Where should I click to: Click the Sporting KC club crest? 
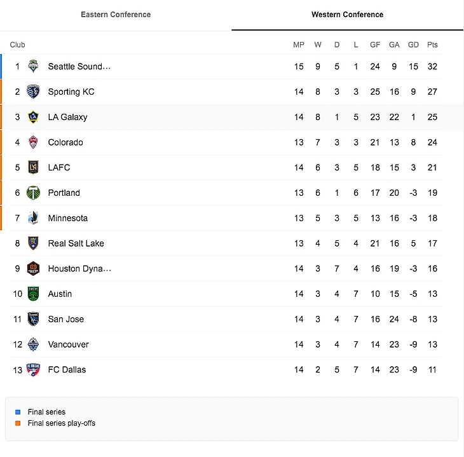pyautogui.click(x=33, y=92)
